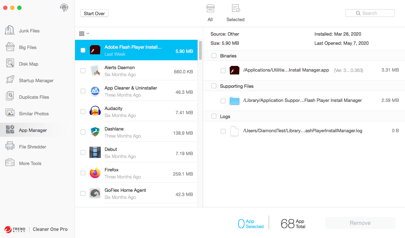
Task: Open the File Shredder tool
Action: coord(10,147)
